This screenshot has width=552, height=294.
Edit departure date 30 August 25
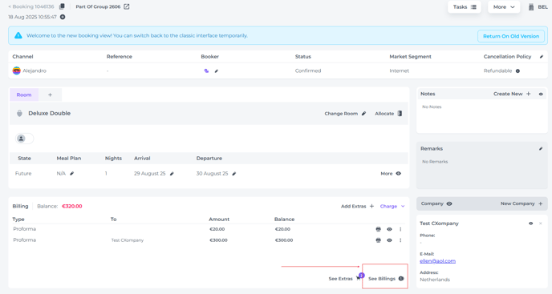tap(234, 174)
